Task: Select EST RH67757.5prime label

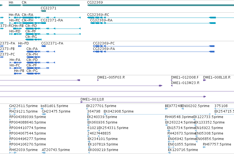Action: click(x=217, y=144)
